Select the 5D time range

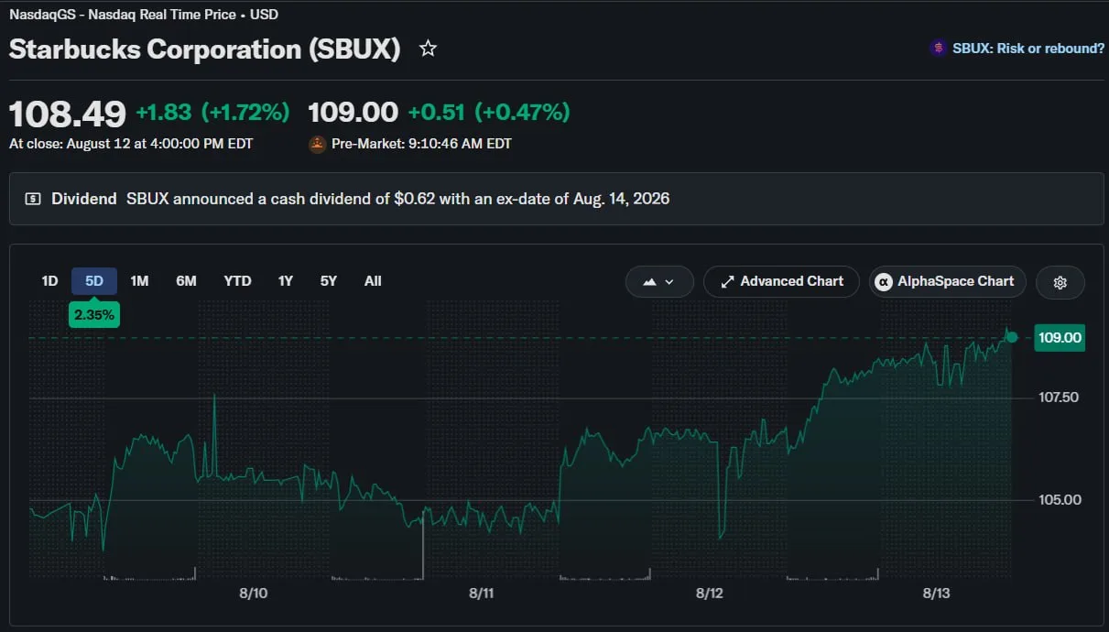(x=94, y=281)
